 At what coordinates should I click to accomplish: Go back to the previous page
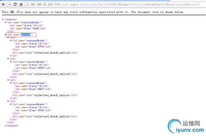pos(4,4)
